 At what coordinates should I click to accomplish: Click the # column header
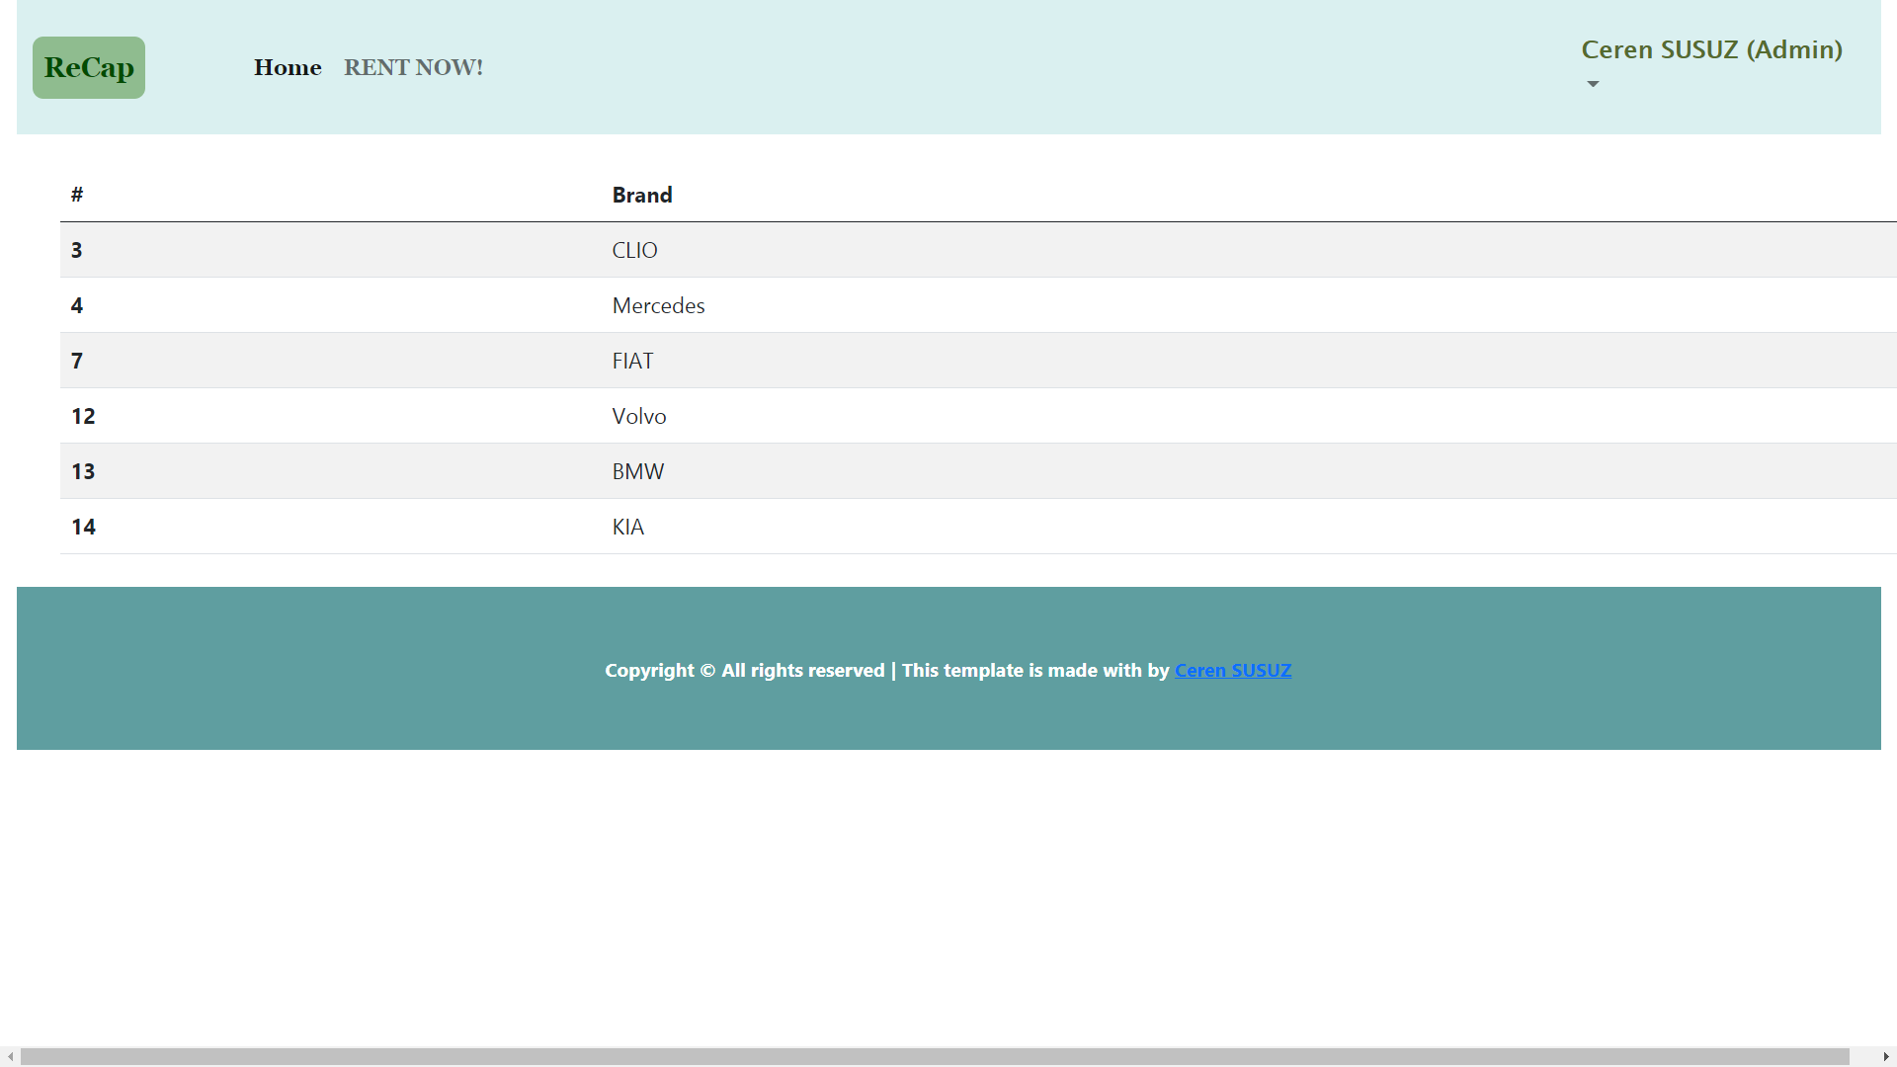pos(77,195)
